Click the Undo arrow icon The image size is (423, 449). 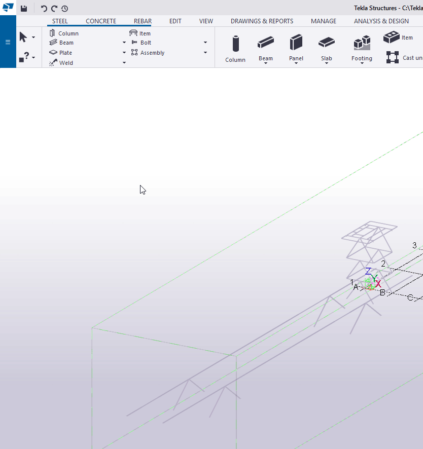coord(44,8)
